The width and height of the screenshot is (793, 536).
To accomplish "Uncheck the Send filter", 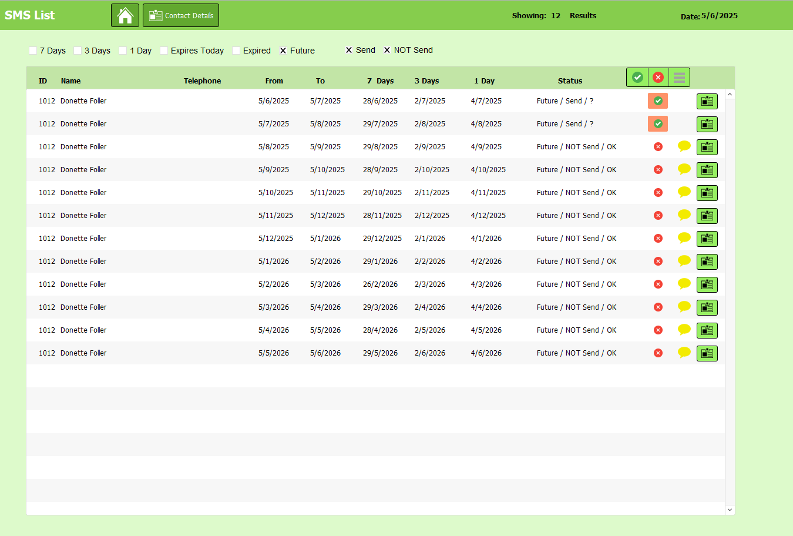I will pos(349,50).
